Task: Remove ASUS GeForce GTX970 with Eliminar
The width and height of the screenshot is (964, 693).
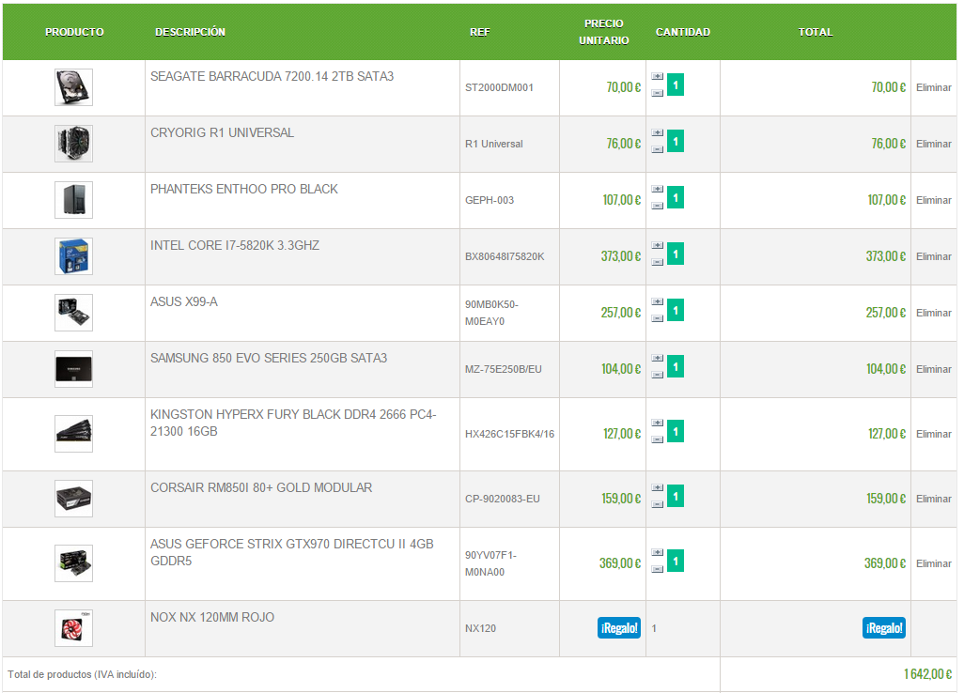Action: [933, 563]
